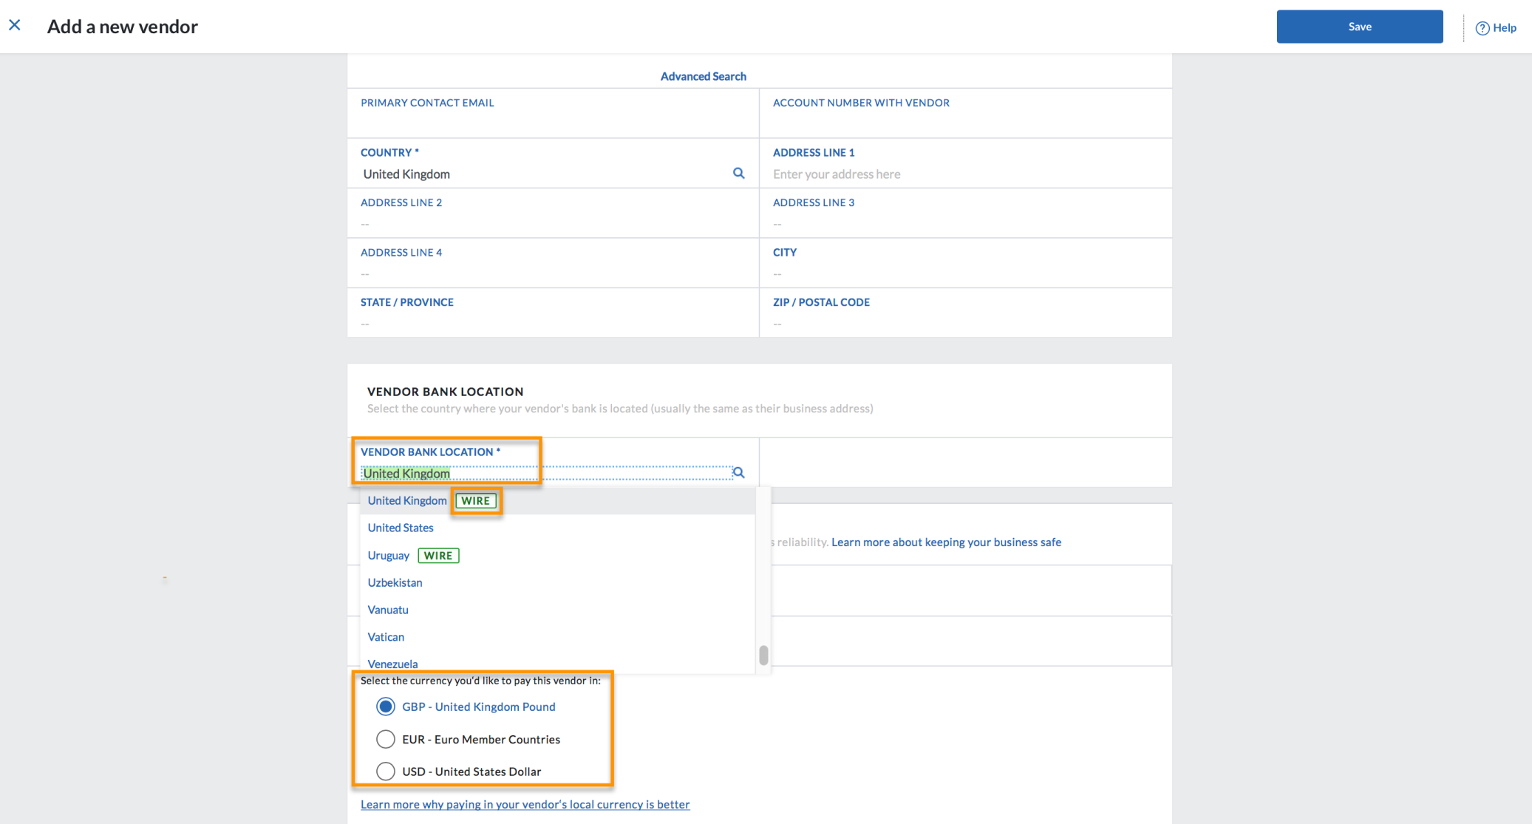Viewport: 1532px width, 824px height.
Task: Choose Uzbekistan from the dropdown list
Action: 395,583
